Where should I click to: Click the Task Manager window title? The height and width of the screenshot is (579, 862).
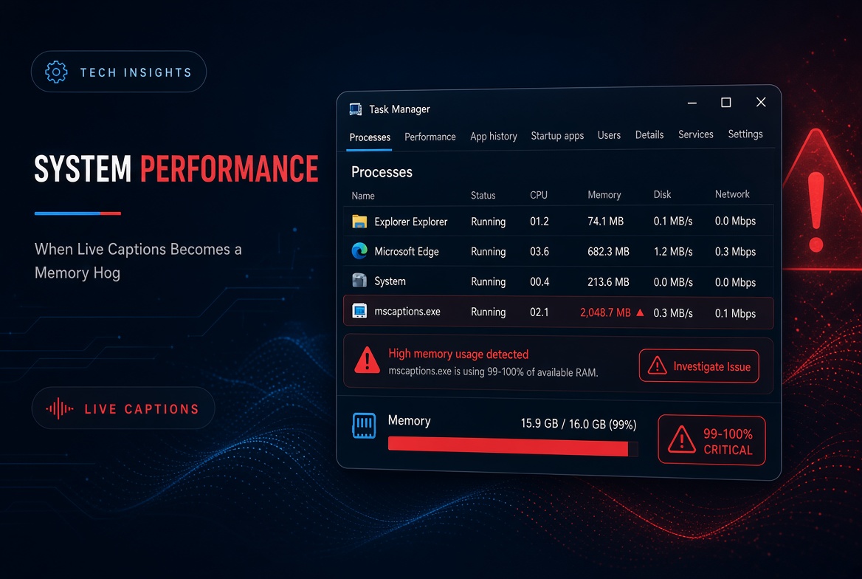[399, 109]
